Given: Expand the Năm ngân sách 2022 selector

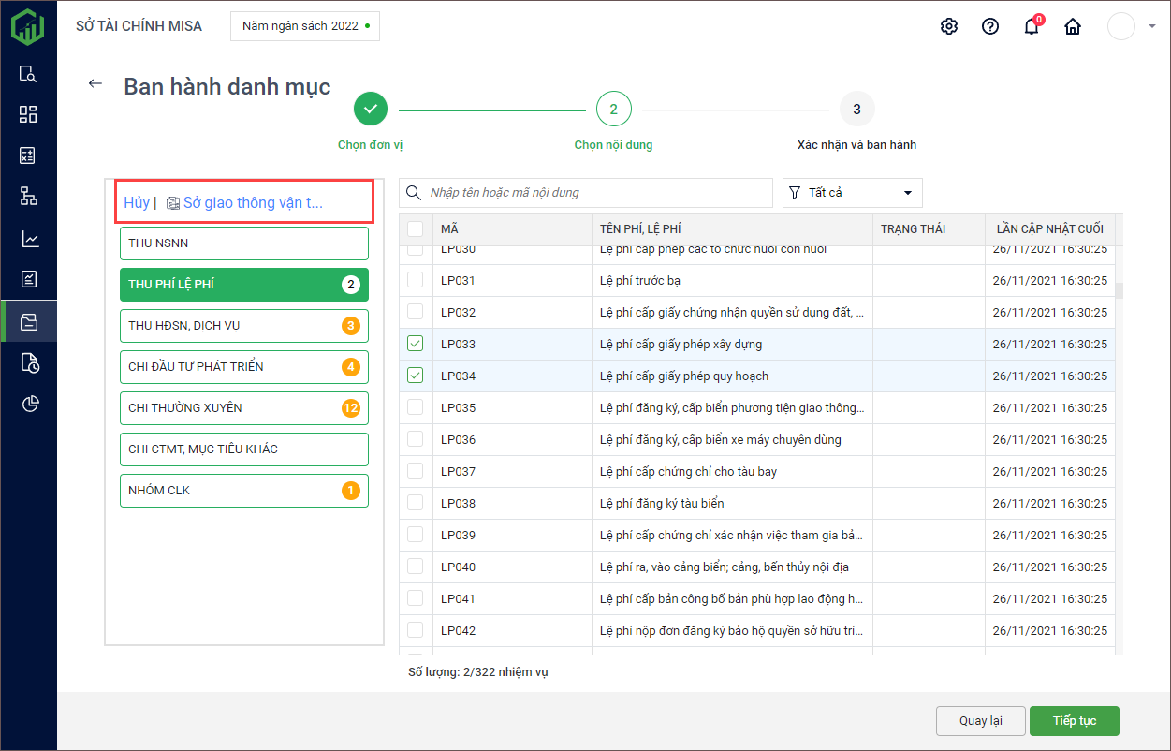Looking at the screenshot, I should click(305, 26).
